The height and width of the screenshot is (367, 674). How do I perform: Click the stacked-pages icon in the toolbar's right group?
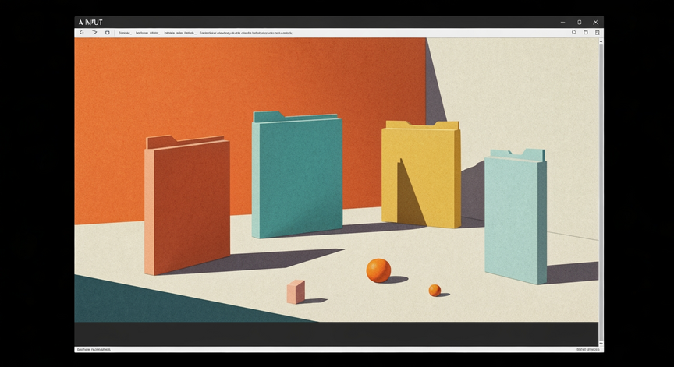click(x=585, y=32)
